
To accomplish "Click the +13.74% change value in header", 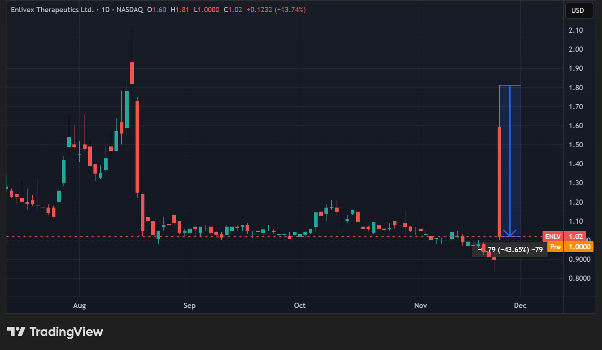I will (290, 10).
